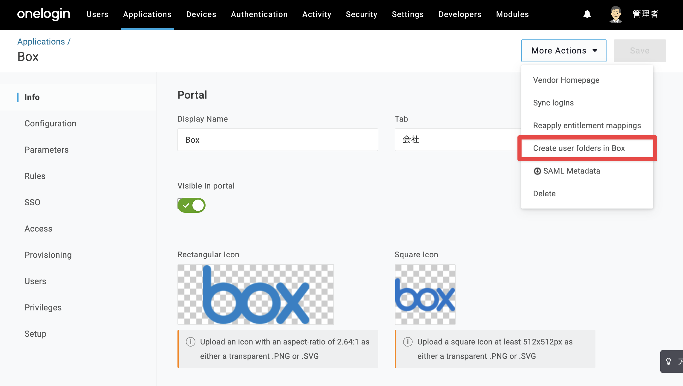Click the Rectangular Icon label
Image resolution: width=683 pixels, height=386 pixels.
(x=208, y=255)
